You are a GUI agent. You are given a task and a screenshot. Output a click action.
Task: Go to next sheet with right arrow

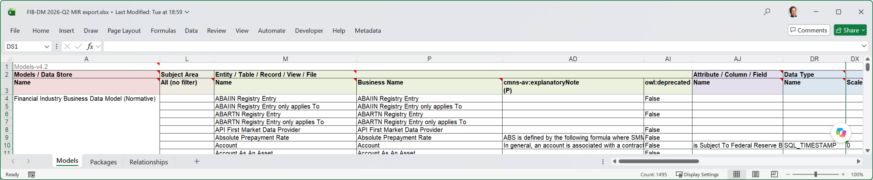[28, 161]
